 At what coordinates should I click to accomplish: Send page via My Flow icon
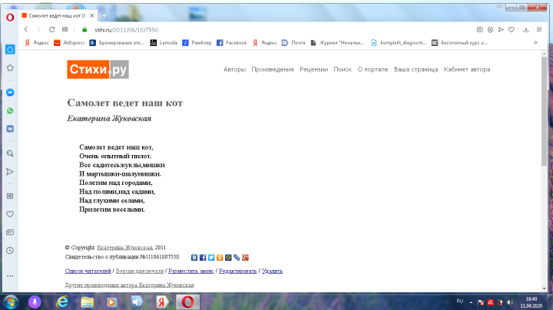[x=501, y=30]
